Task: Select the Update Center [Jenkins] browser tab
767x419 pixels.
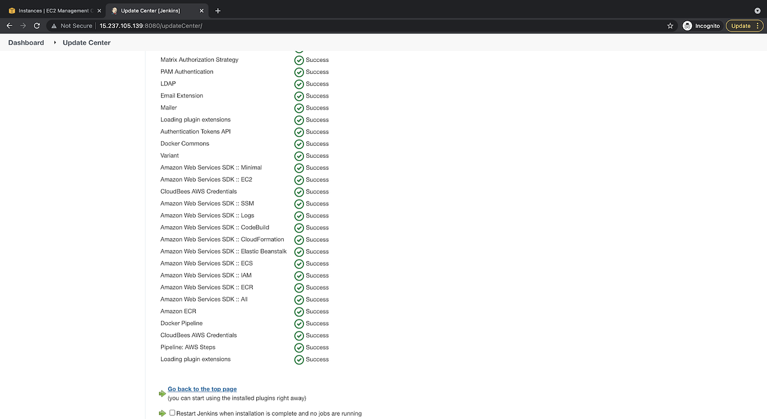Action: coord(157,10)
